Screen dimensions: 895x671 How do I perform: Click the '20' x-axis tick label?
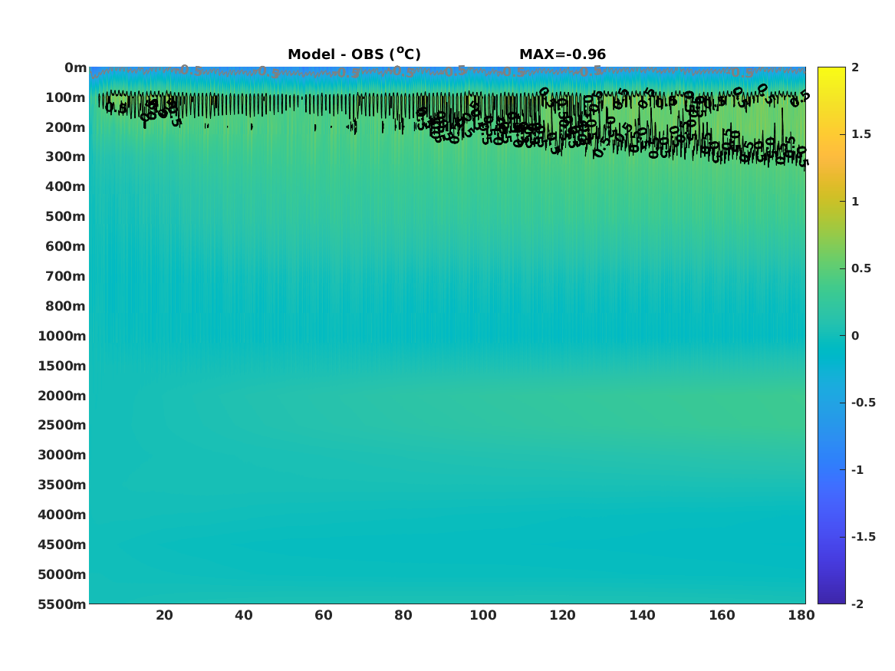point(164,615)
